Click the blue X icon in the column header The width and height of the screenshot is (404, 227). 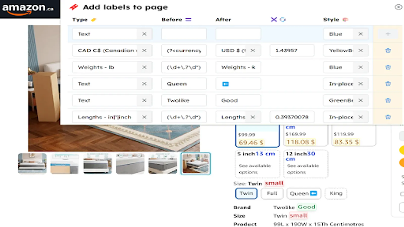(273, 19)
